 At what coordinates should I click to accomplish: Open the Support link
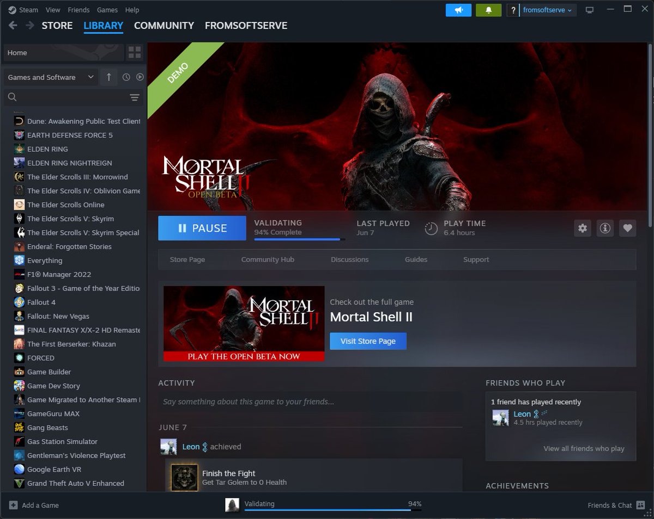pos(476,259)
